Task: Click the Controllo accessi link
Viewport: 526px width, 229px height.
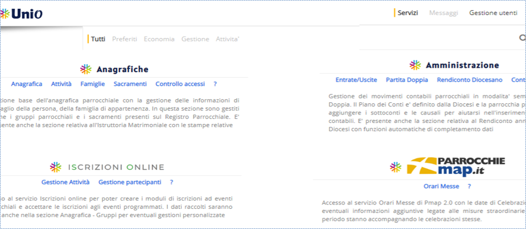Action: pos(180,84)
